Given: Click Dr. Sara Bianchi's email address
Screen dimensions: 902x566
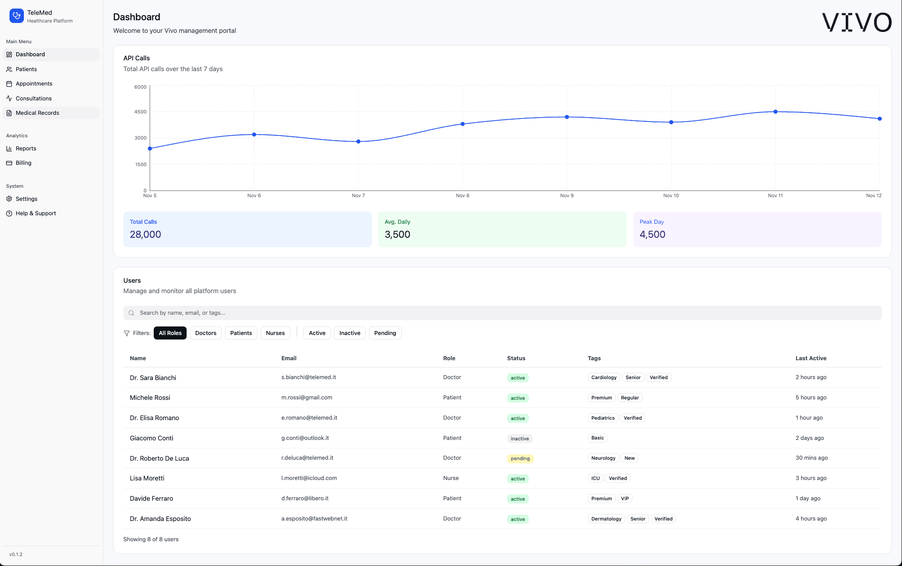Looking at the screenshot, I should point(308,377).
